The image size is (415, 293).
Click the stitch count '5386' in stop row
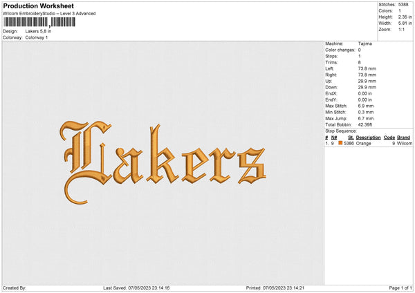(349, 143)
